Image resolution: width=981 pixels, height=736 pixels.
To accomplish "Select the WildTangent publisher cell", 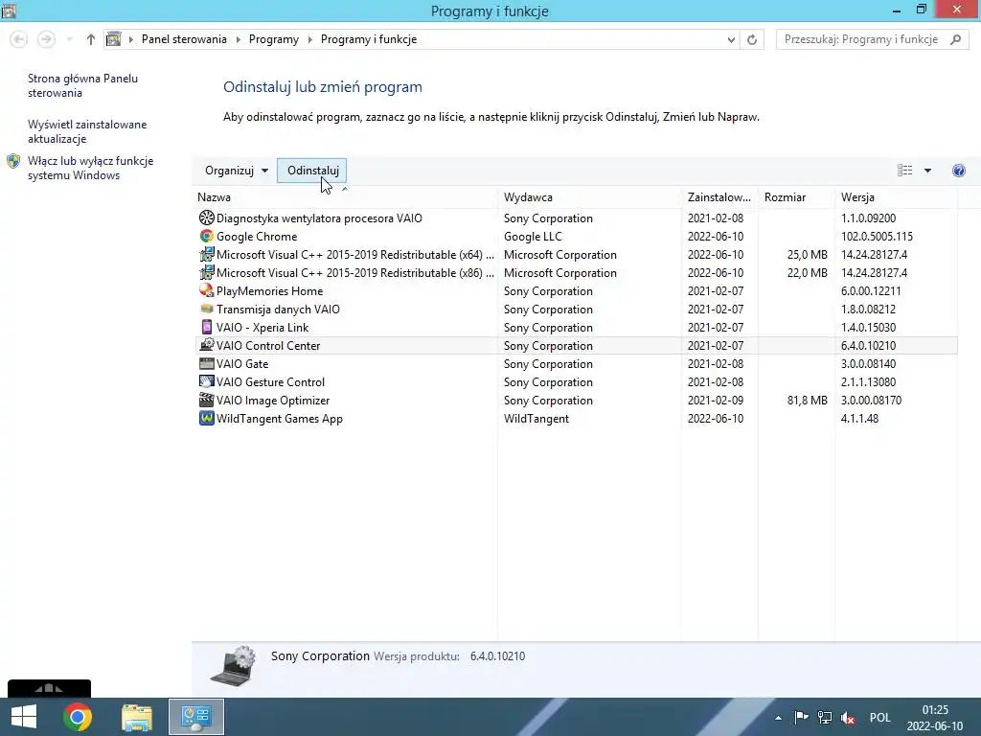I will pyautogui.click(x=536, y=419).
